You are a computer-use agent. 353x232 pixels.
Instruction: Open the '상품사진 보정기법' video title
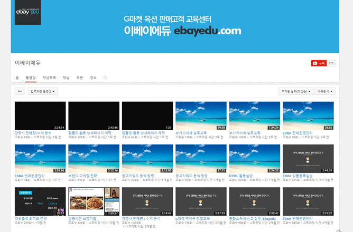(x=82, y=218)
